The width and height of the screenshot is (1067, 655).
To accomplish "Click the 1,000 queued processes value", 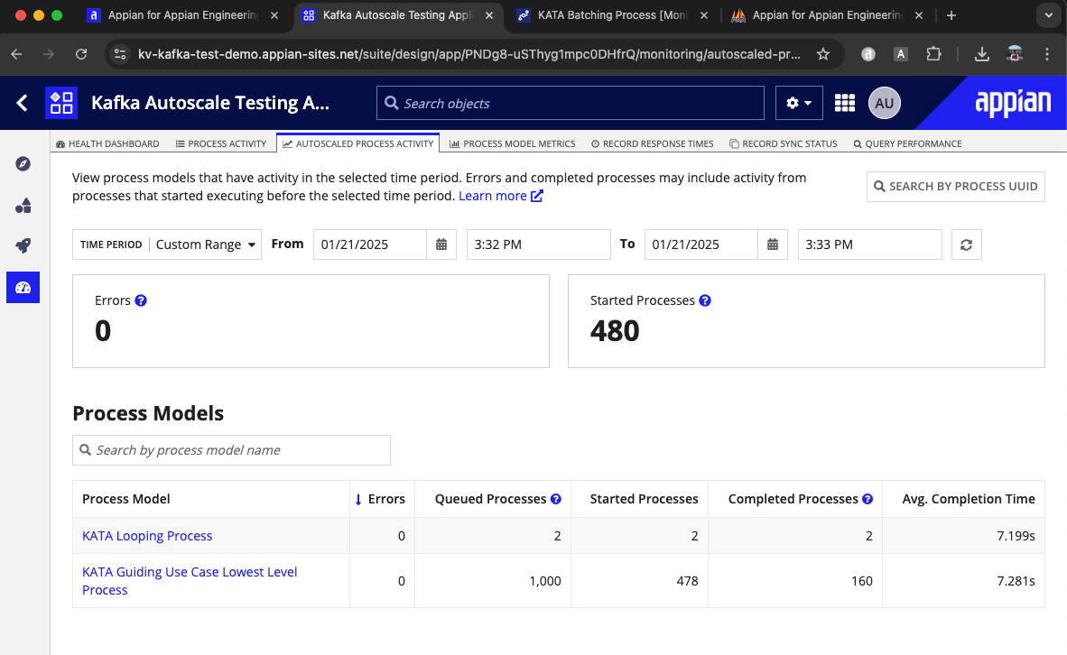I will click(x=545, y=581).
